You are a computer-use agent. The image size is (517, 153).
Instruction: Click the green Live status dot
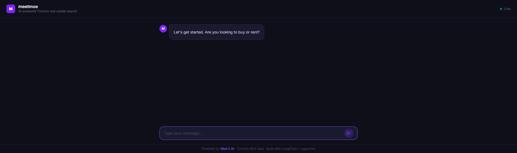(501, 9)
